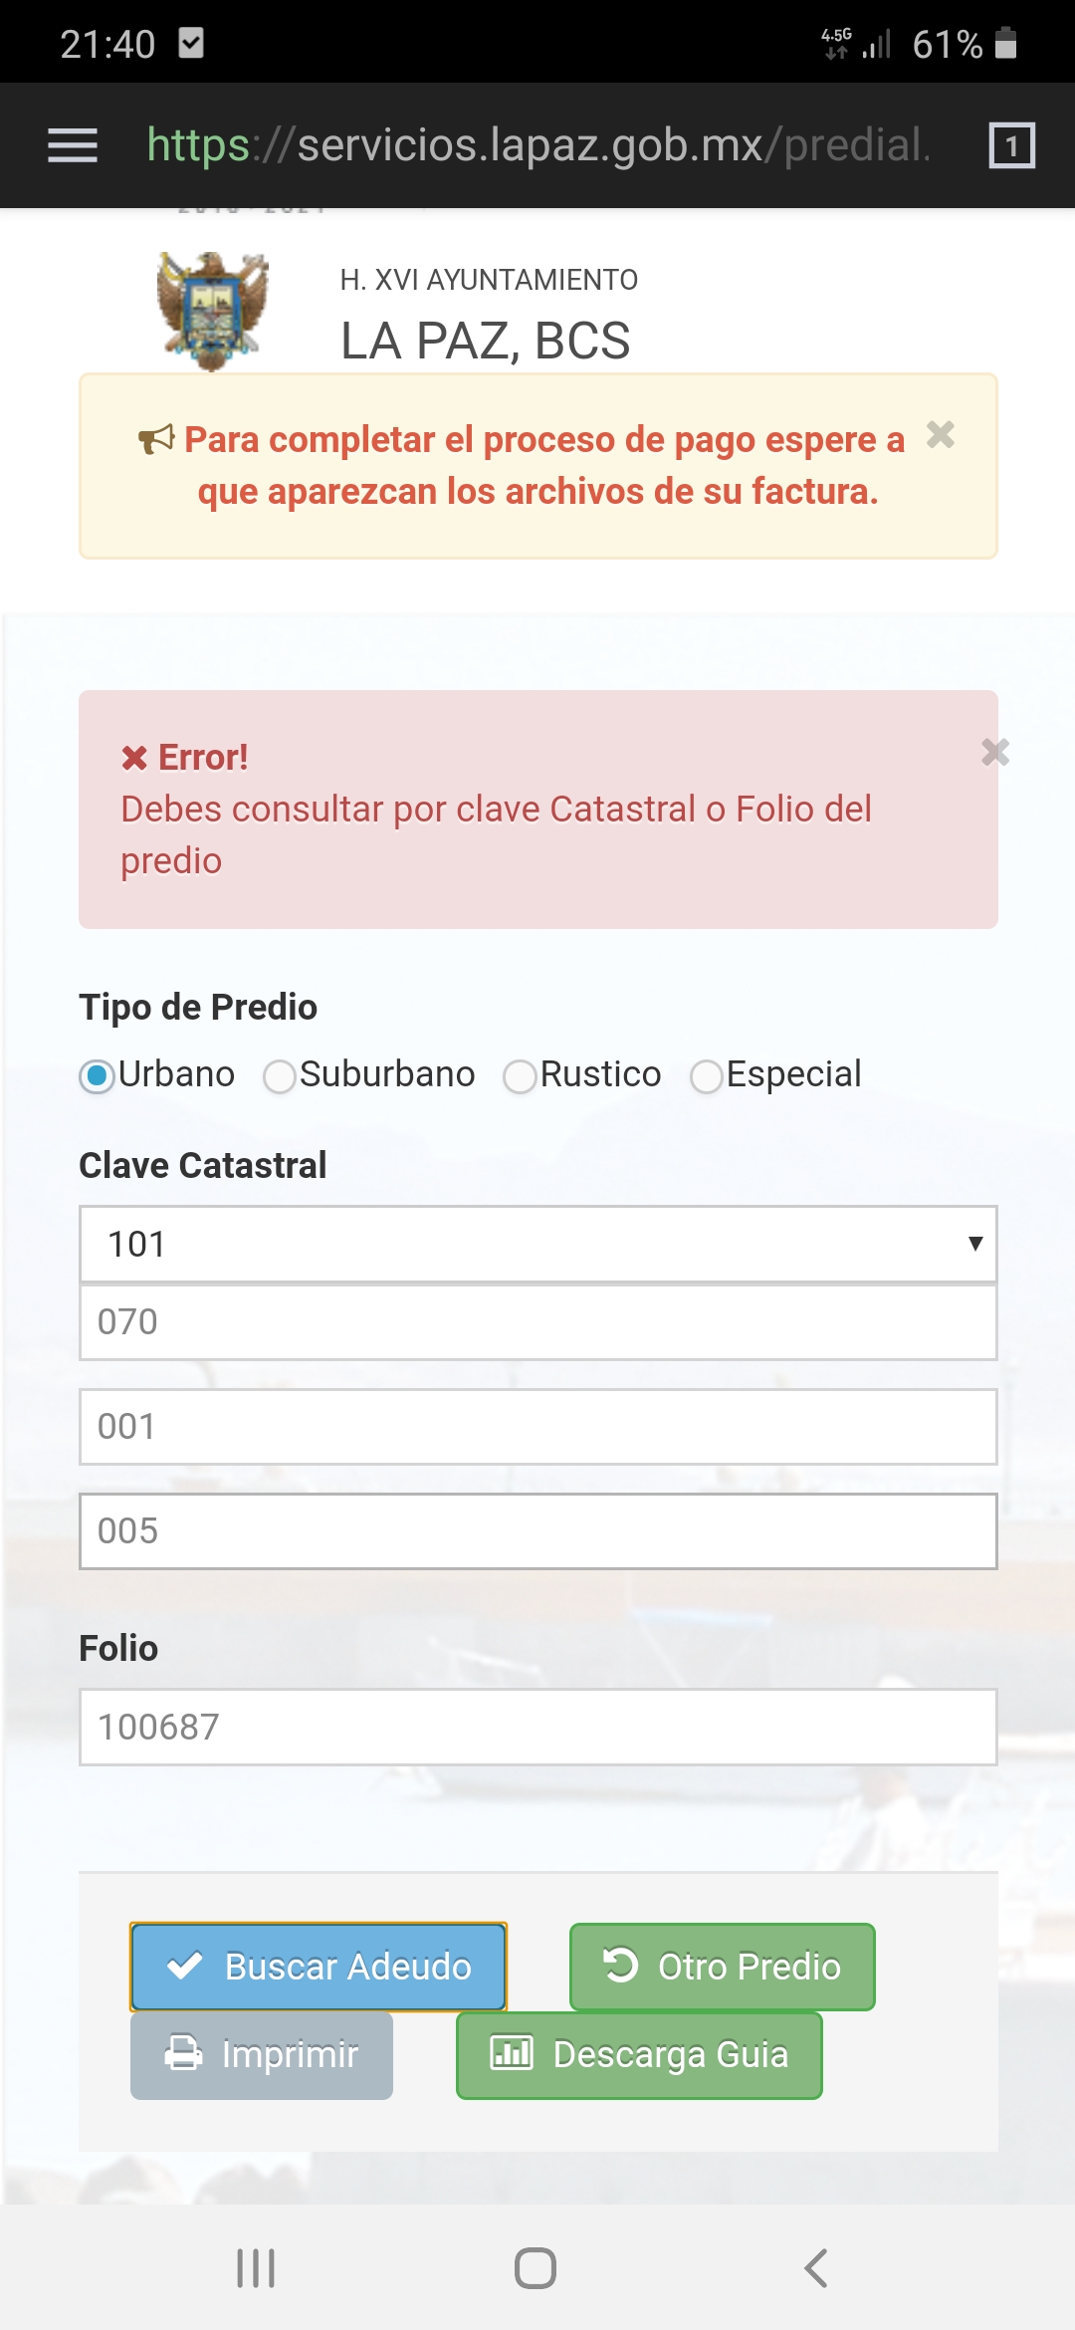The height and width of the screenshot is (2330, 1075).
Task: Close the red Error alert
Action: coord(994,753)
